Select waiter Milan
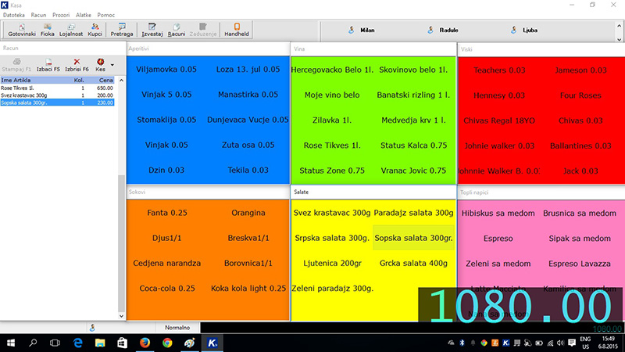Screen dimensions: 625x352 362,30
